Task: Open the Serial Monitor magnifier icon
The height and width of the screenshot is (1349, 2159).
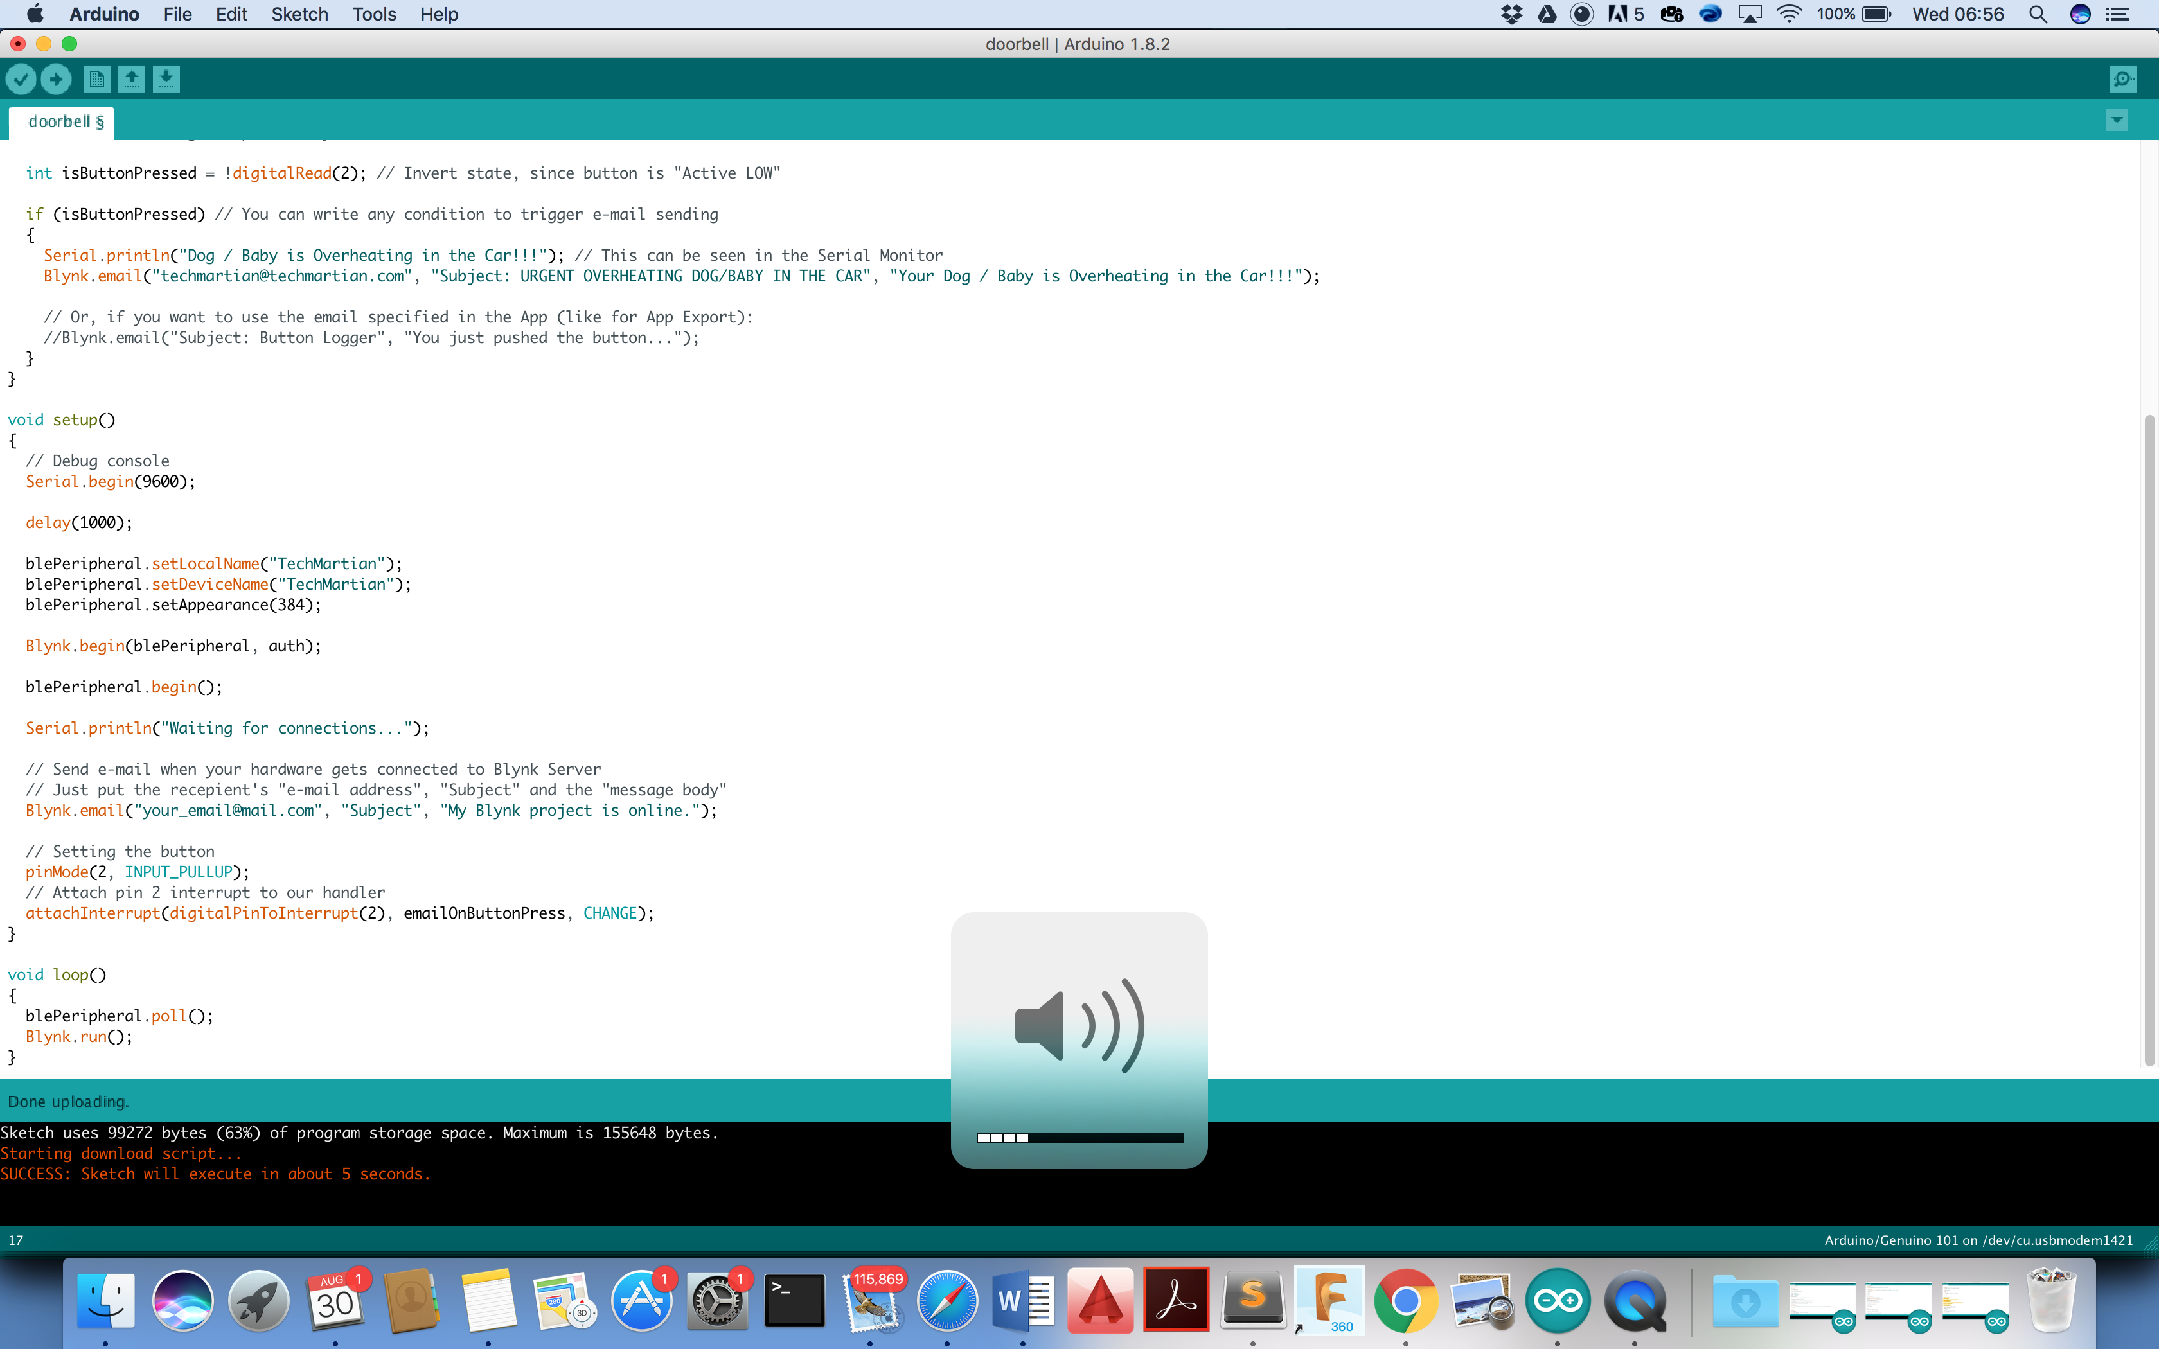Action: [x=2123, y=80]
